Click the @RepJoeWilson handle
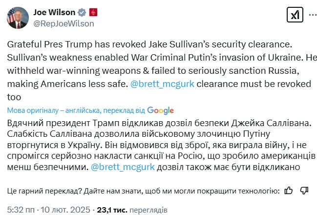This screenshot has width=317, height=215. (63, 23)
